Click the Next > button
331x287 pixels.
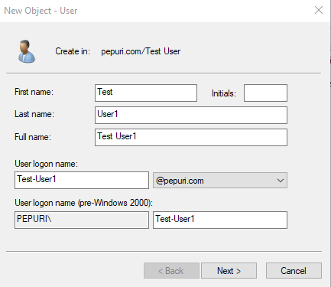click(x=229, y=271)
